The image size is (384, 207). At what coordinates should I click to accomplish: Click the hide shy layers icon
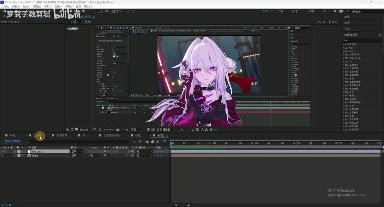147,142
